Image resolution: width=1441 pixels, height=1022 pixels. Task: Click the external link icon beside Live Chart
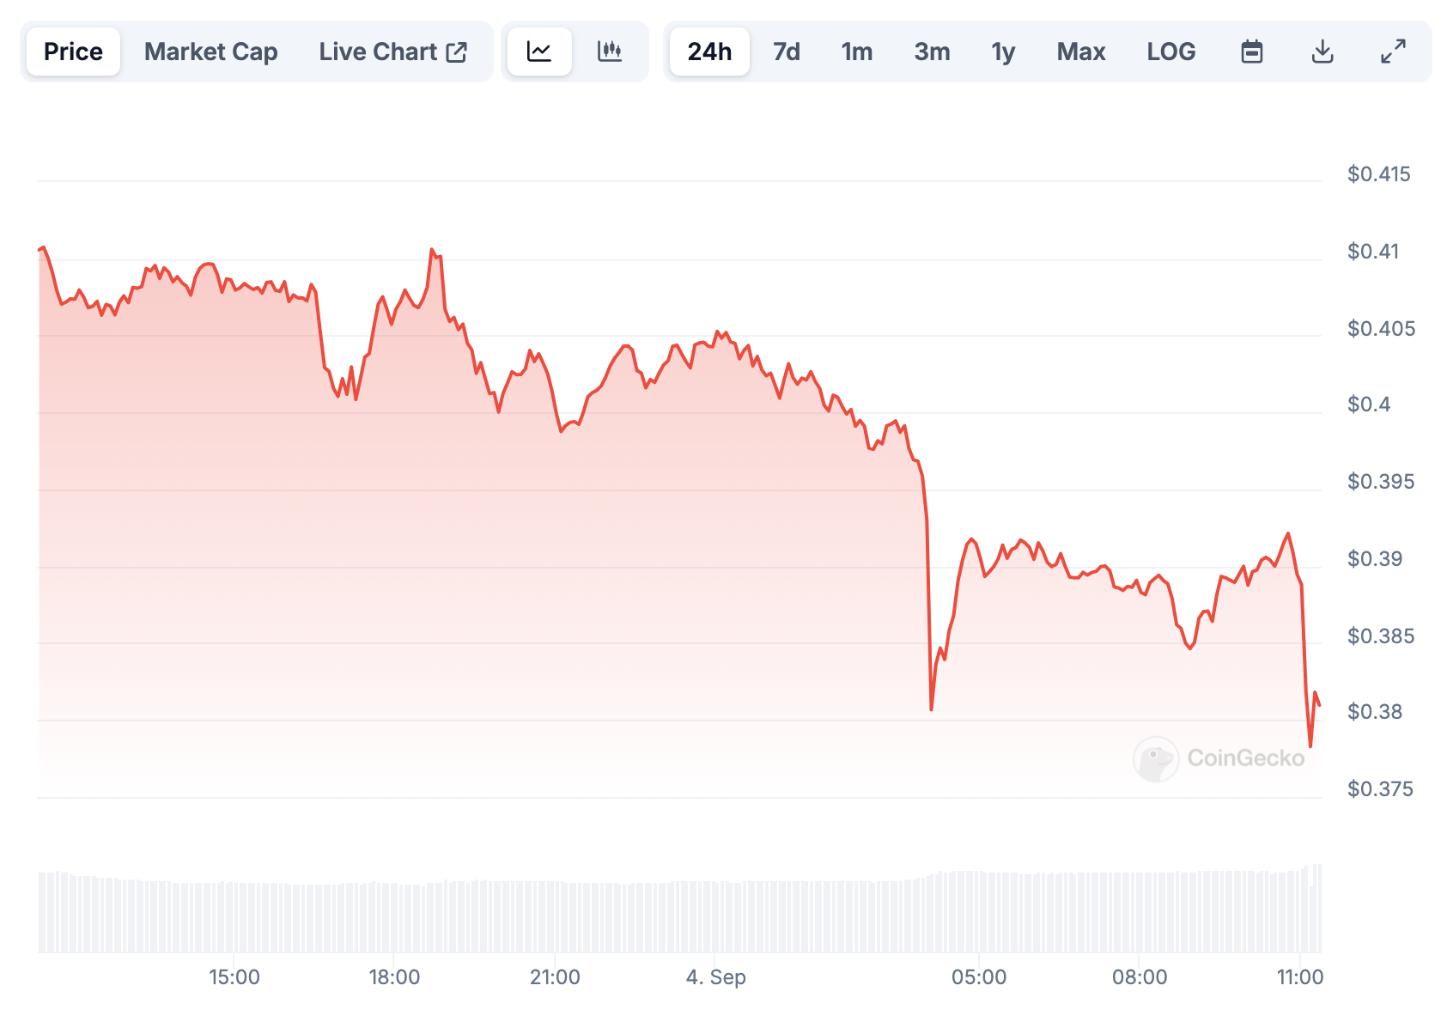point(457,52)
